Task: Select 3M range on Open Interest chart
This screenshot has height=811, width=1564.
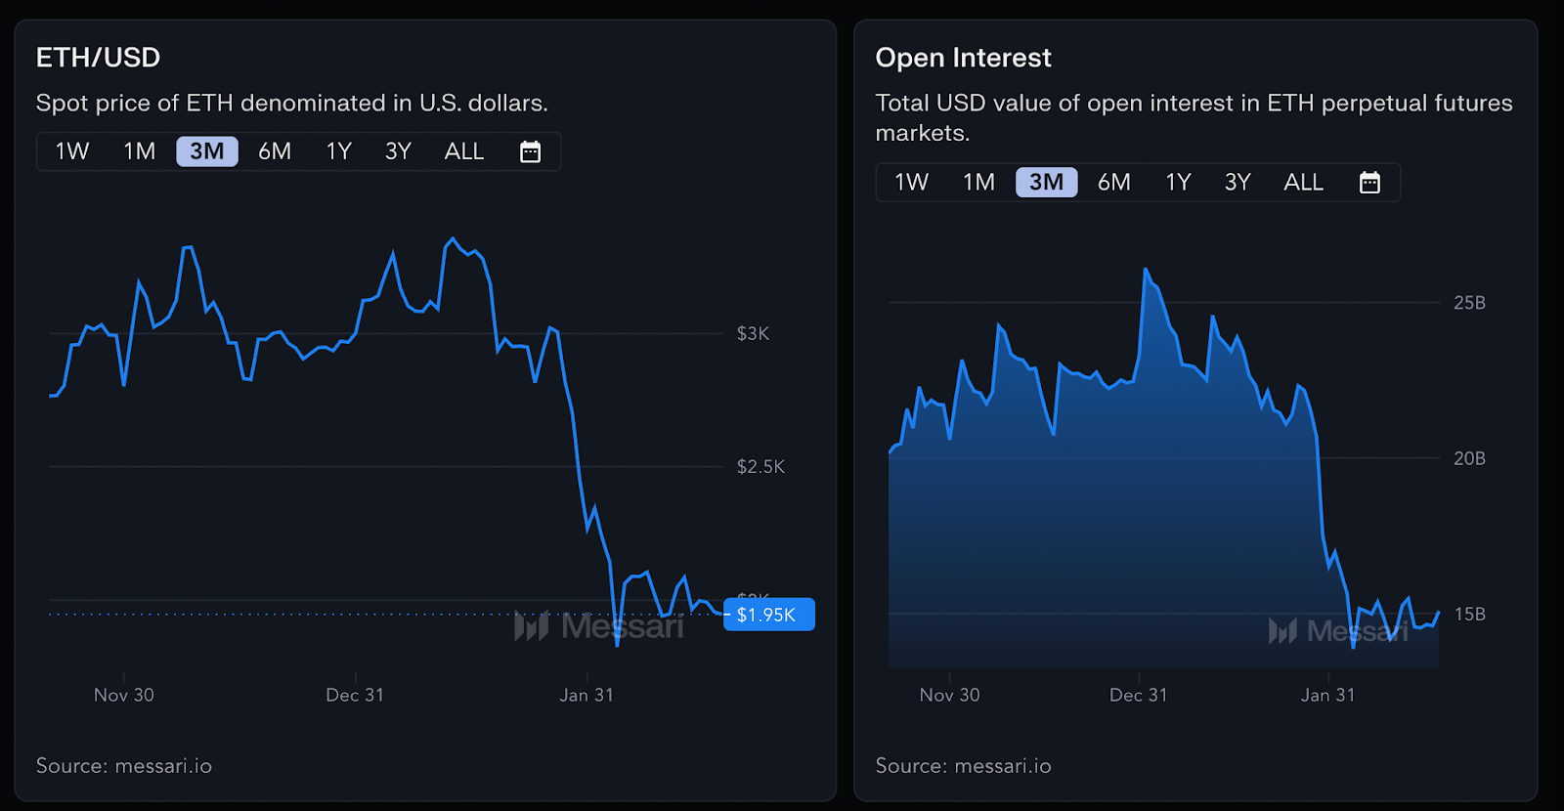Action: tap(1047, 183)
